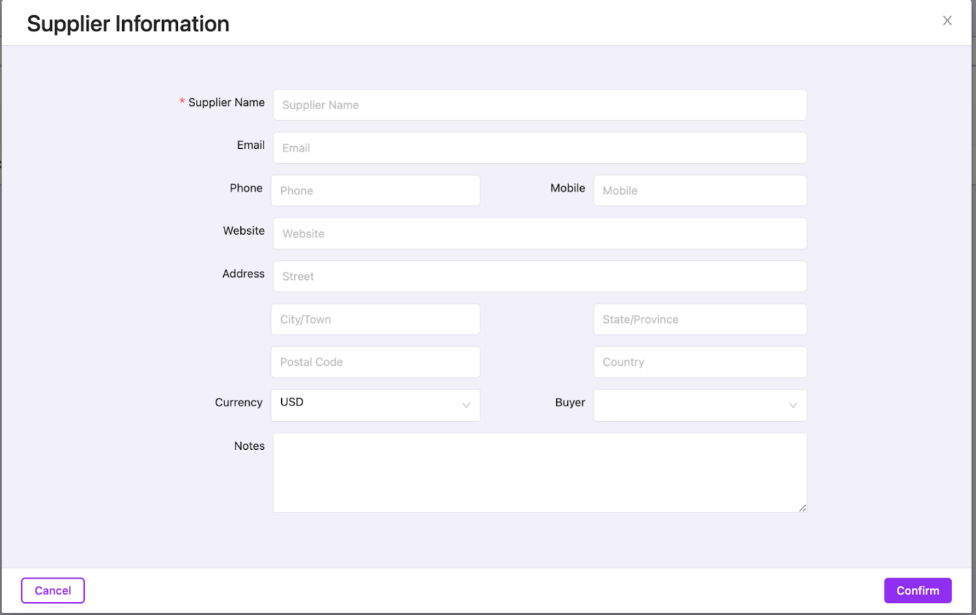976x615 pixels.
Task: Click the Phone label text
Action: (246, 188)
